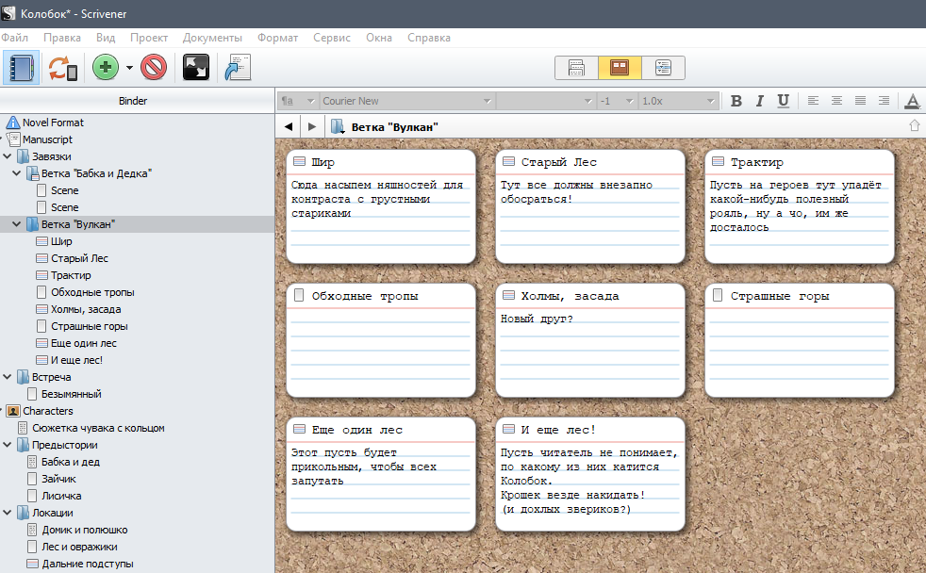Open the Формат menu
Screen dimensions: 926x573
[277, 38]
